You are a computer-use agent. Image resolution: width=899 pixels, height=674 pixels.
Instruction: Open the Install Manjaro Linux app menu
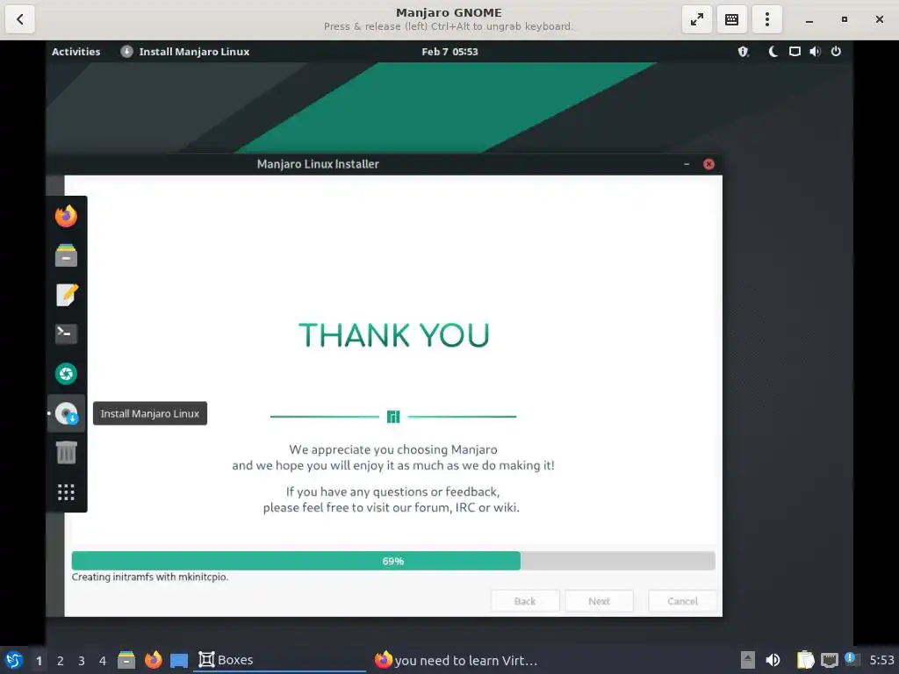click(185, 52)
